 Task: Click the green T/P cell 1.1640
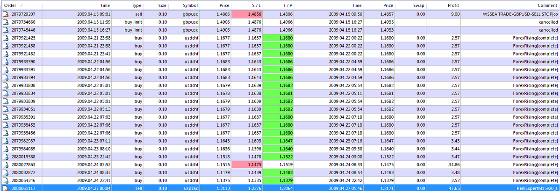click(278, 149)
